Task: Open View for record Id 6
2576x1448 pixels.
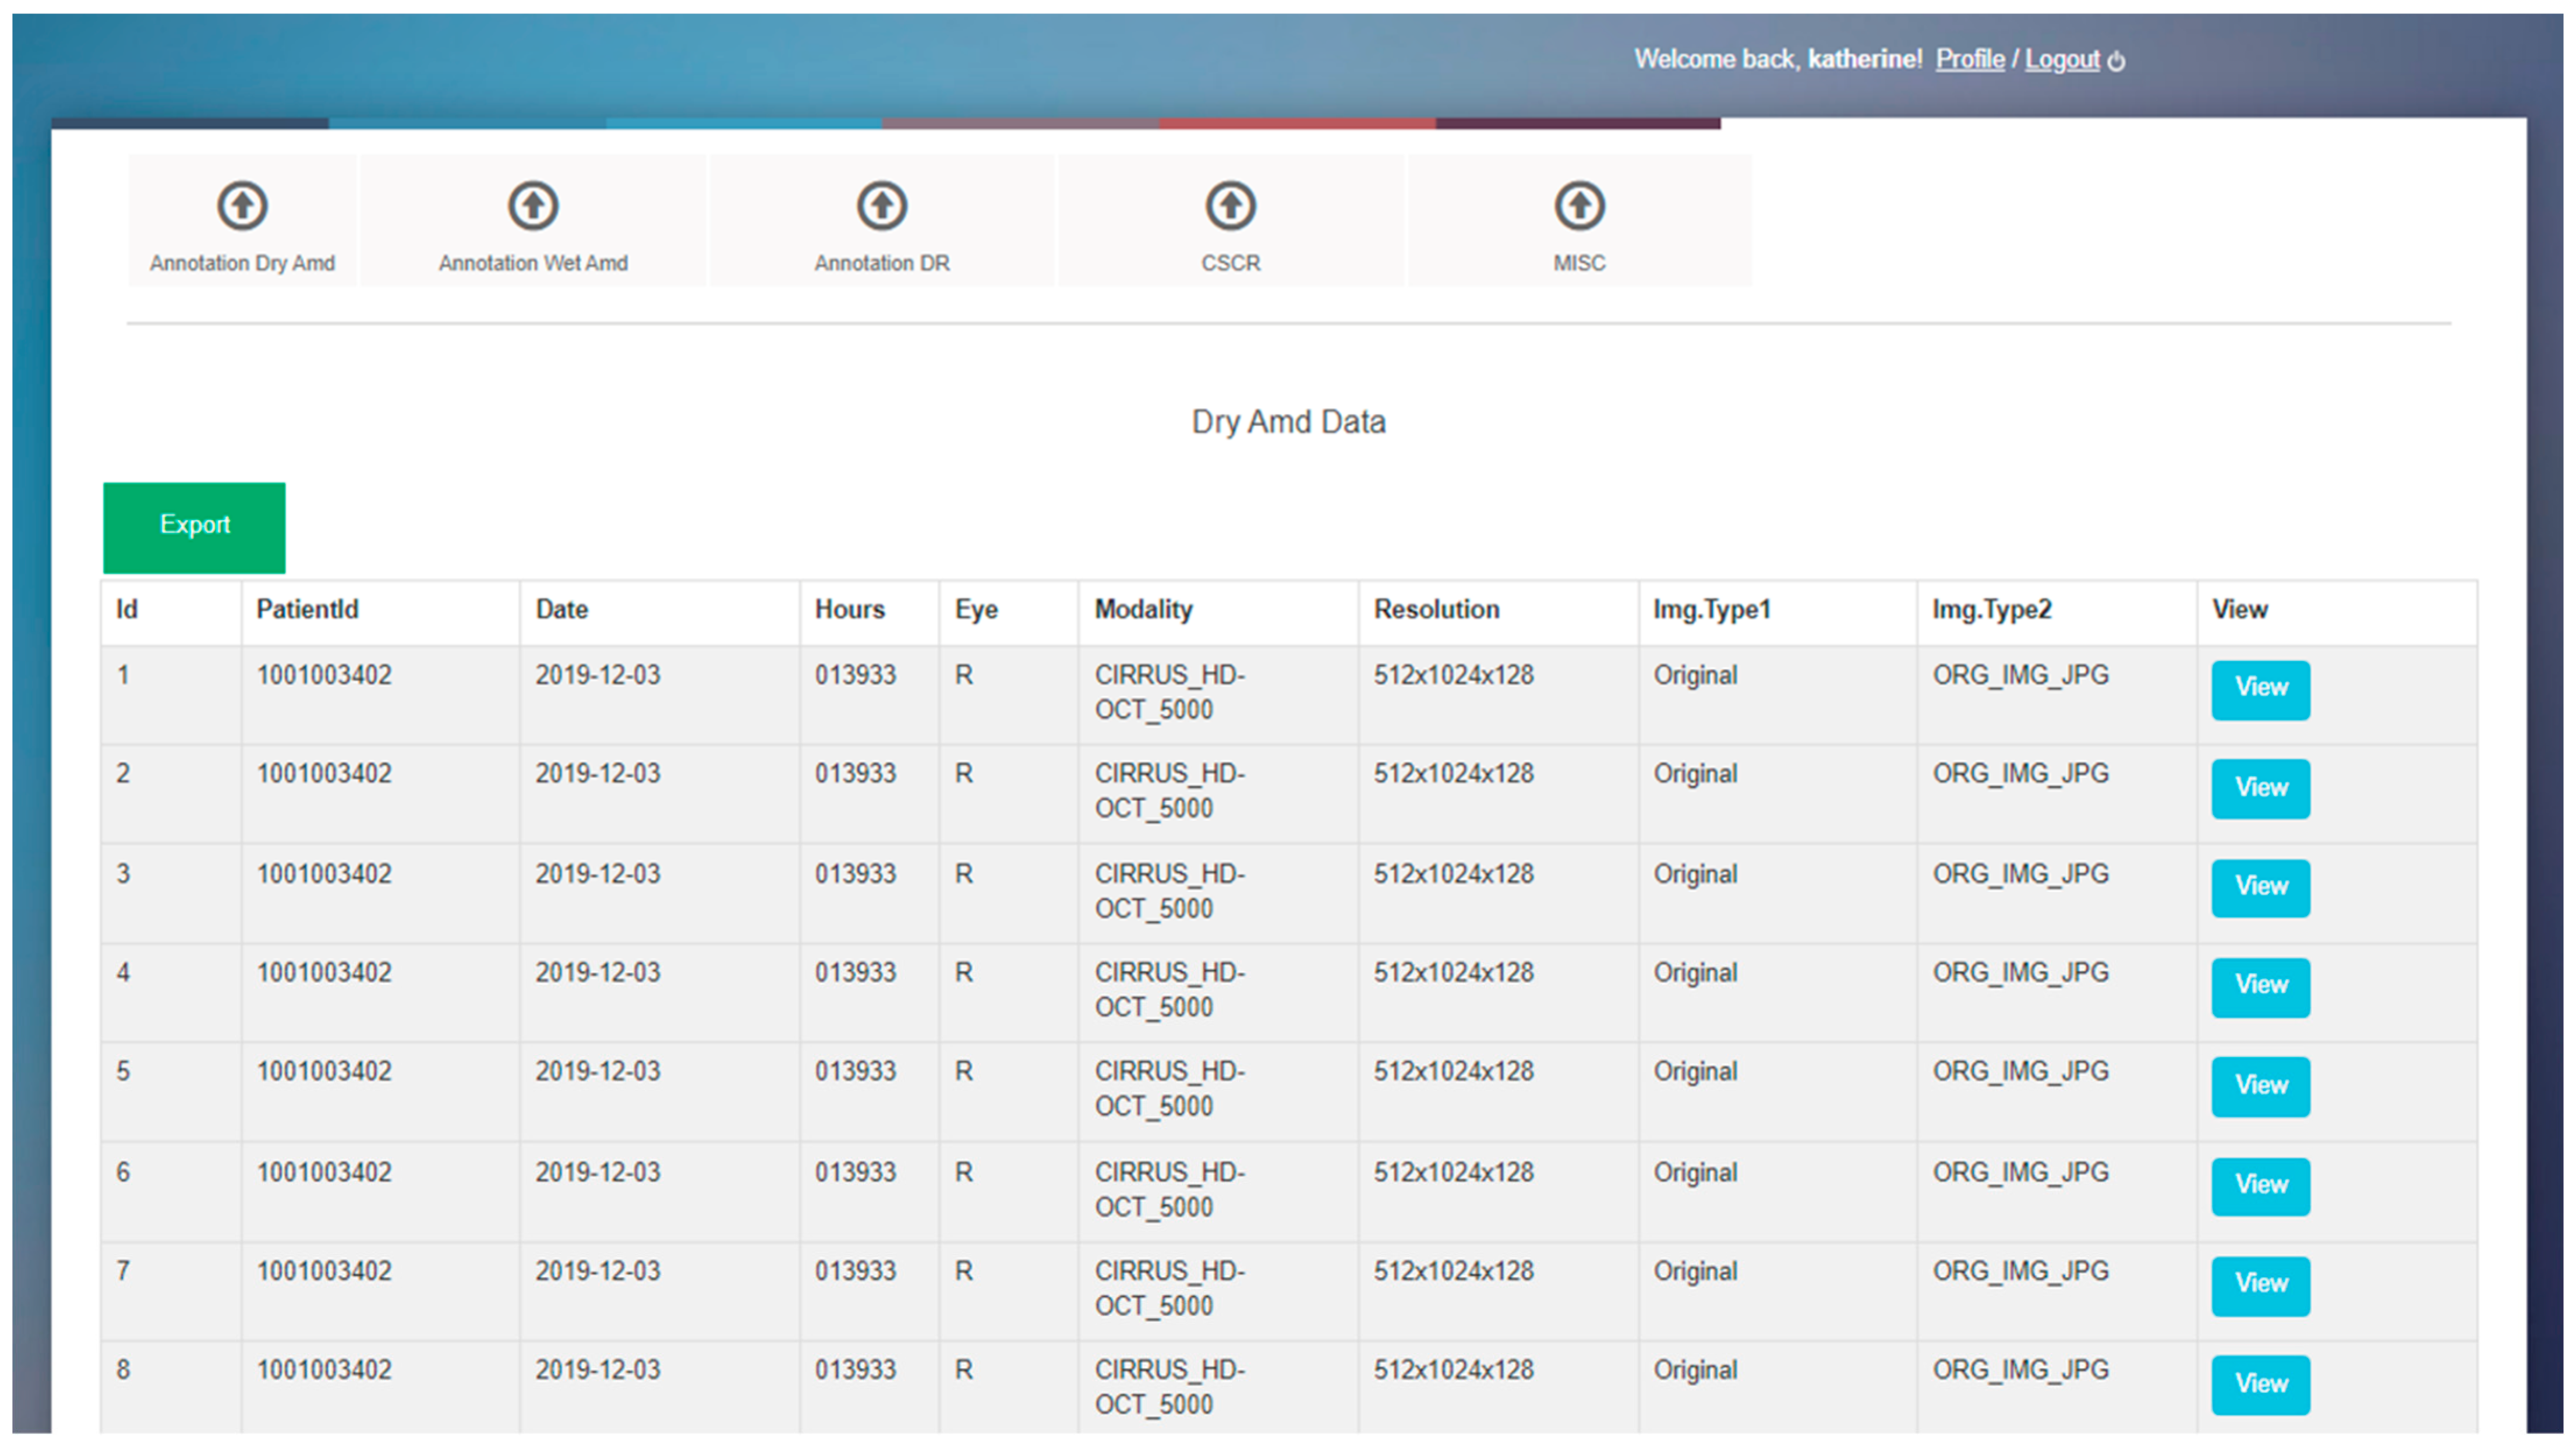Action: click(x=2259, y=1185)
